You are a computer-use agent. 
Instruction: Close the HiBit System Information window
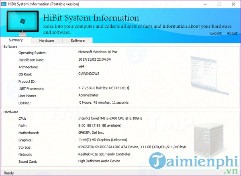[233, 4]
